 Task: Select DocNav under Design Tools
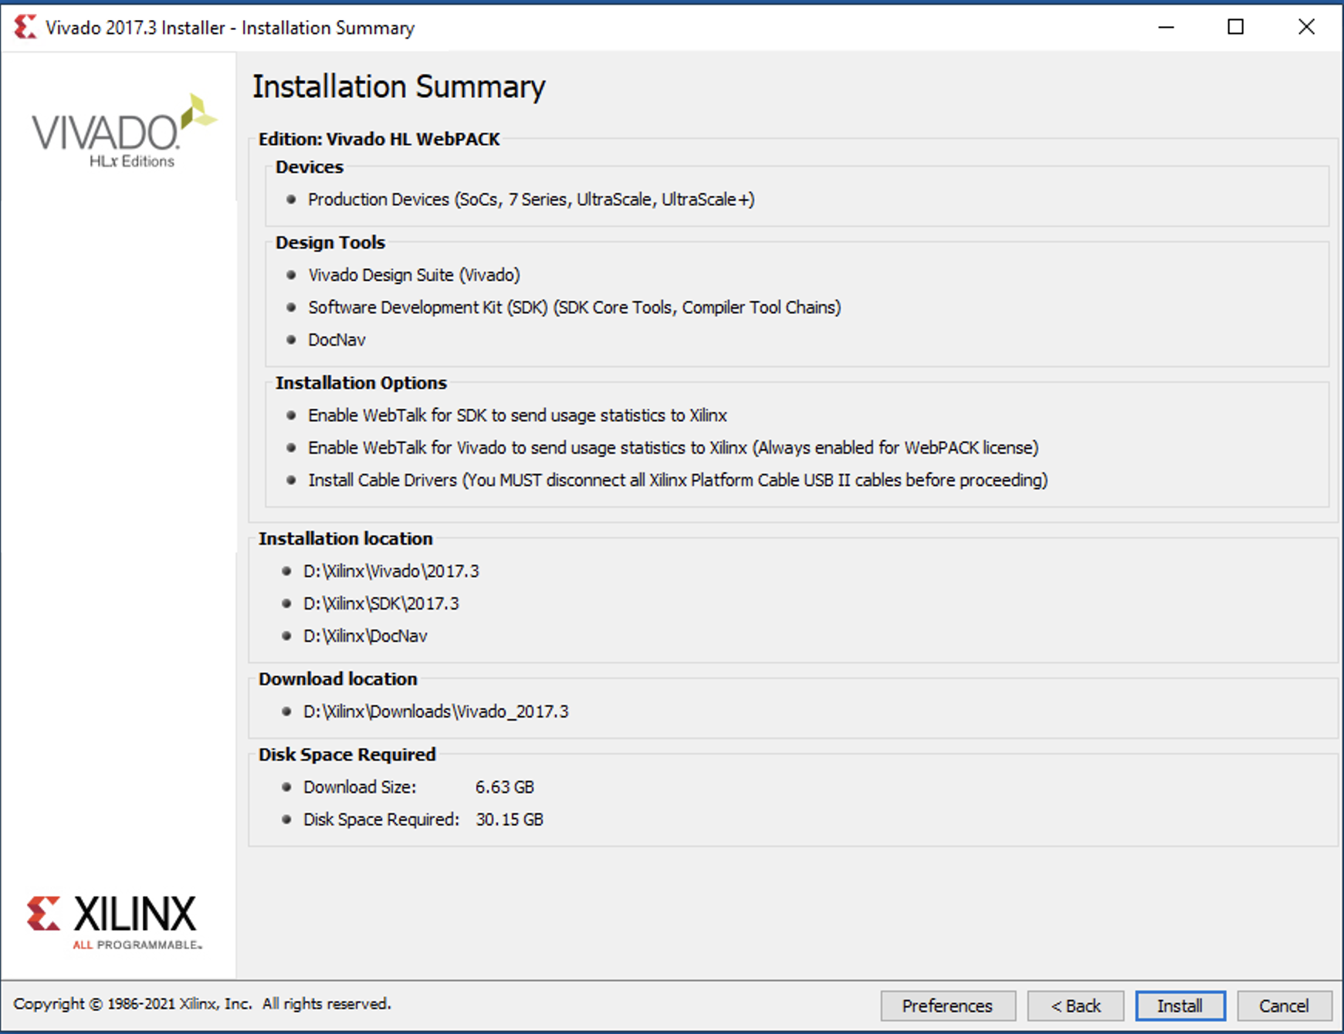[337, 340]
